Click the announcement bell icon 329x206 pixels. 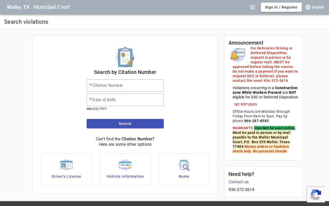[237, 55]
